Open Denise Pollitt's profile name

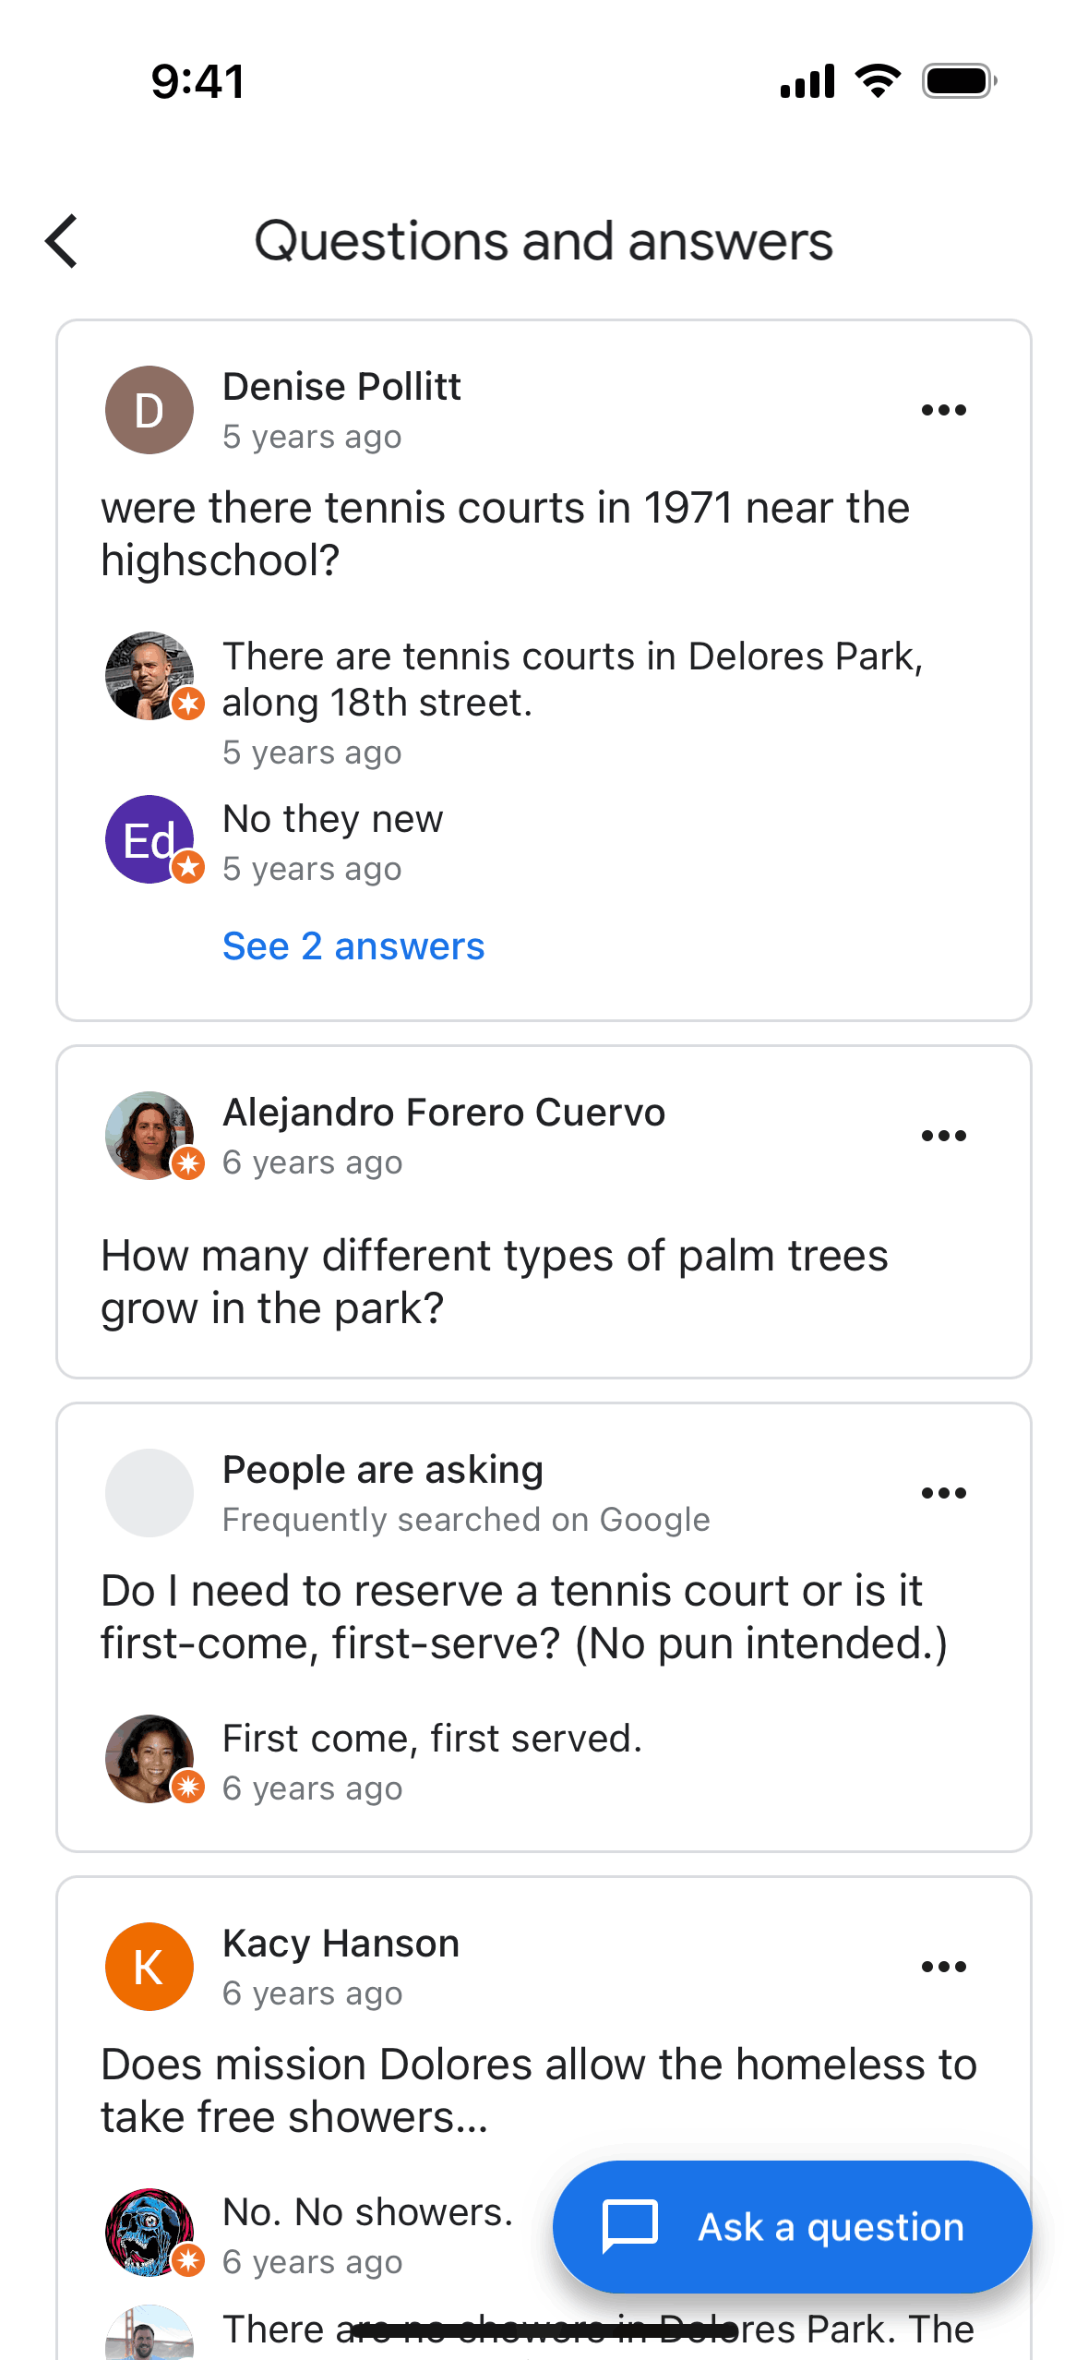click(x=341, y=387)
